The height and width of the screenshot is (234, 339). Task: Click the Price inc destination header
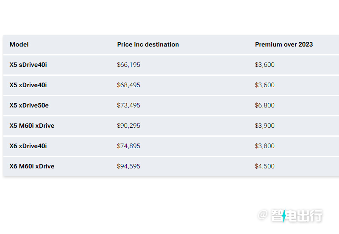coord(148,44)
